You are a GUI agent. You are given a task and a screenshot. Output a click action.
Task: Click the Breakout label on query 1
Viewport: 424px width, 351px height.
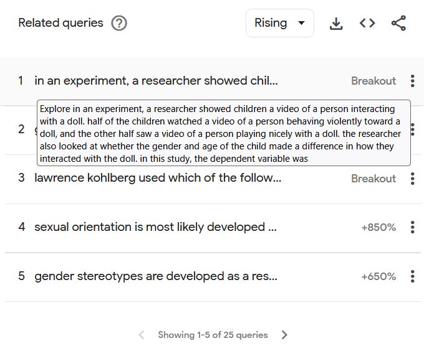[373, 81]
